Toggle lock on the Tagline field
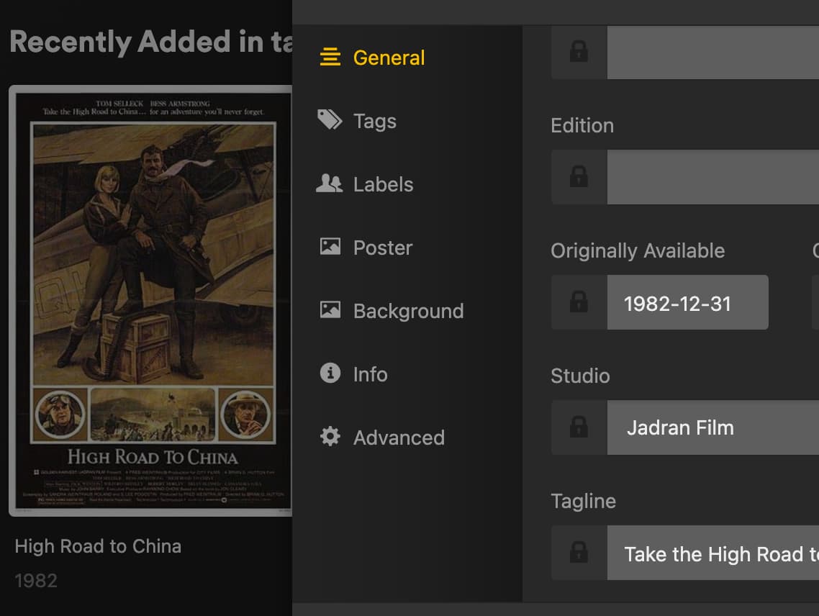The image size is (819, 616). (x=579, y=552)
